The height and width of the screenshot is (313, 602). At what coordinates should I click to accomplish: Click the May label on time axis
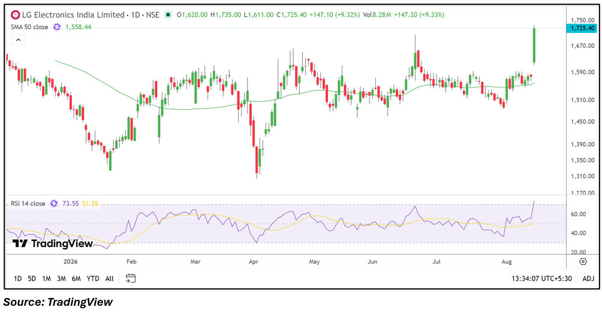click(x=314, y=261)
